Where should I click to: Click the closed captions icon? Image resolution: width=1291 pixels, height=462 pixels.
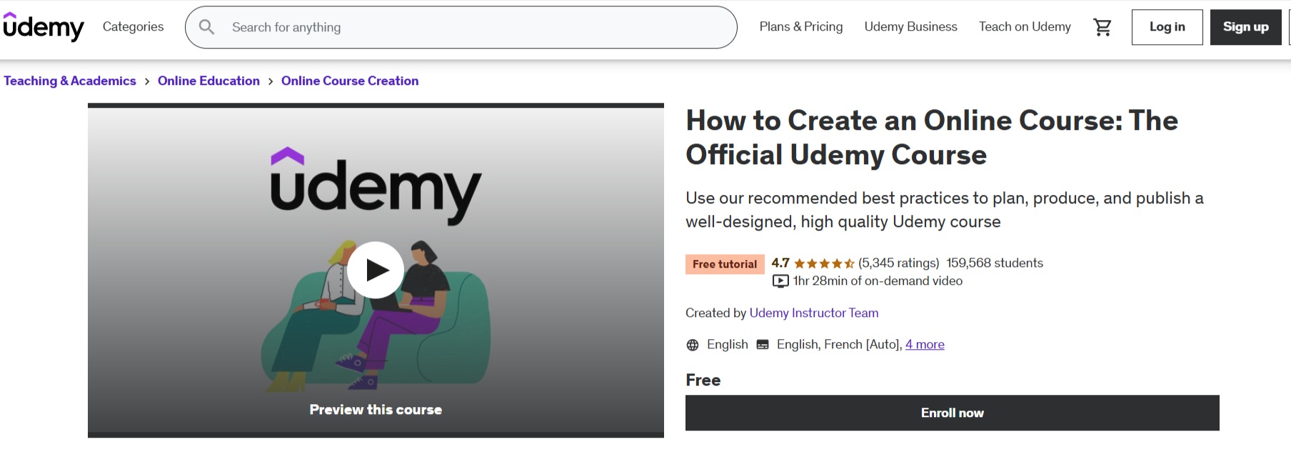(761, 344)
